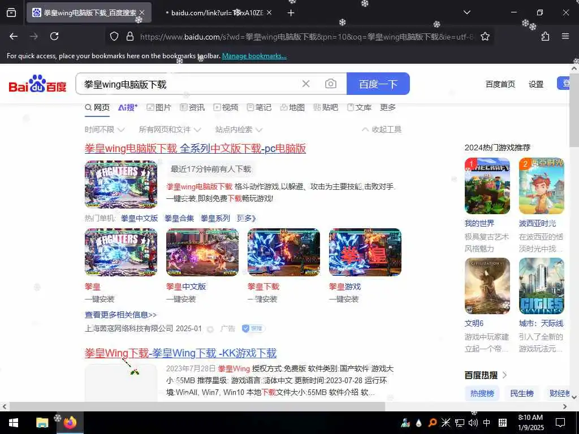Click the first ad's Fighters thumbnail
The image size is (579, 434).
(x=121, y=184)
